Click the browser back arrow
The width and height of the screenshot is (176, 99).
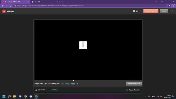(x=3, y=5)
